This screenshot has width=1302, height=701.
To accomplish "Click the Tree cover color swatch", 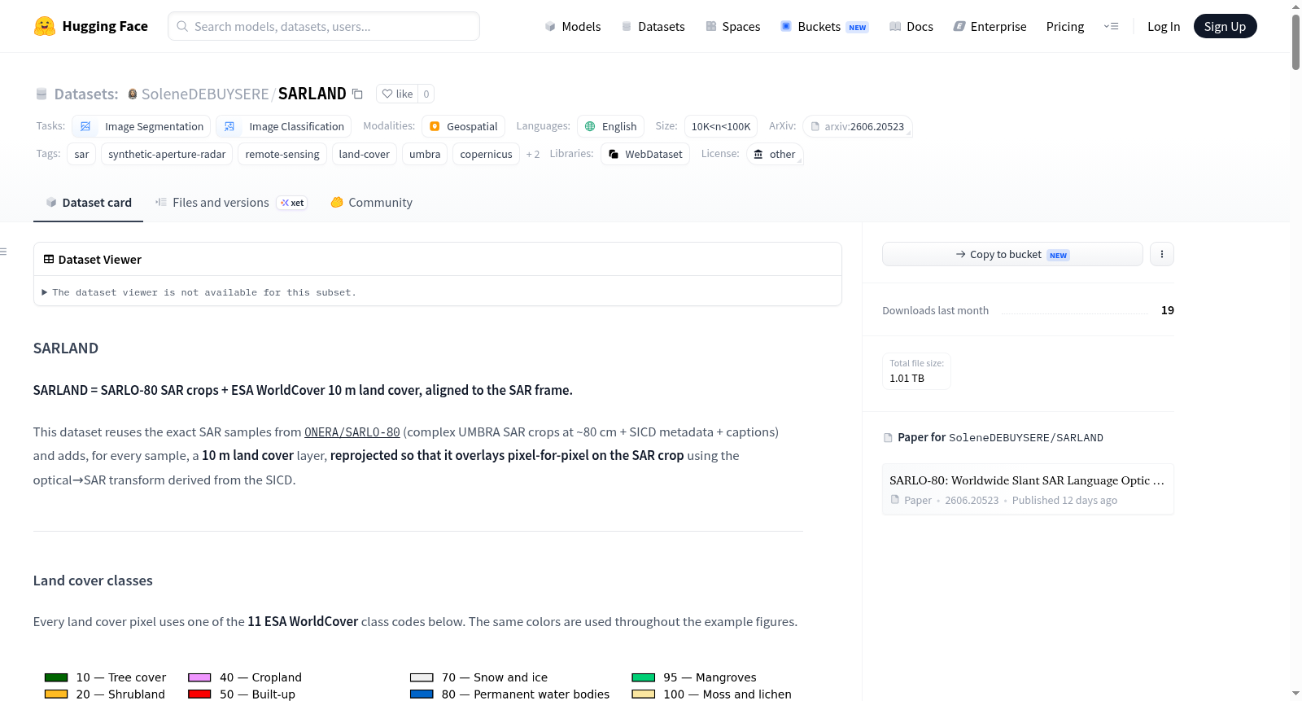I will click(x=56, y=677).
